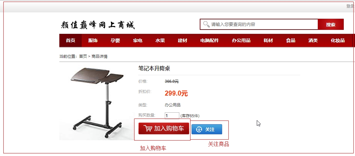Click the magnifier icon in search box
Viewport: 355px width, 156px height.
206,24
